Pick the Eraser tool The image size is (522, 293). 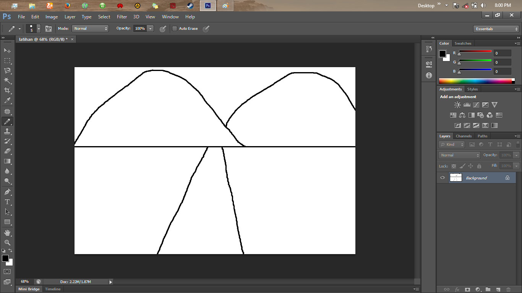[x=7, y=152]
